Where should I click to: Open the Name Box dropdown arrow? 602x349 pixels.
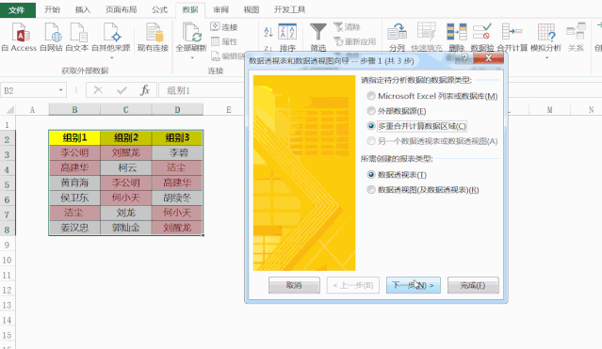[x=60, y=90]
